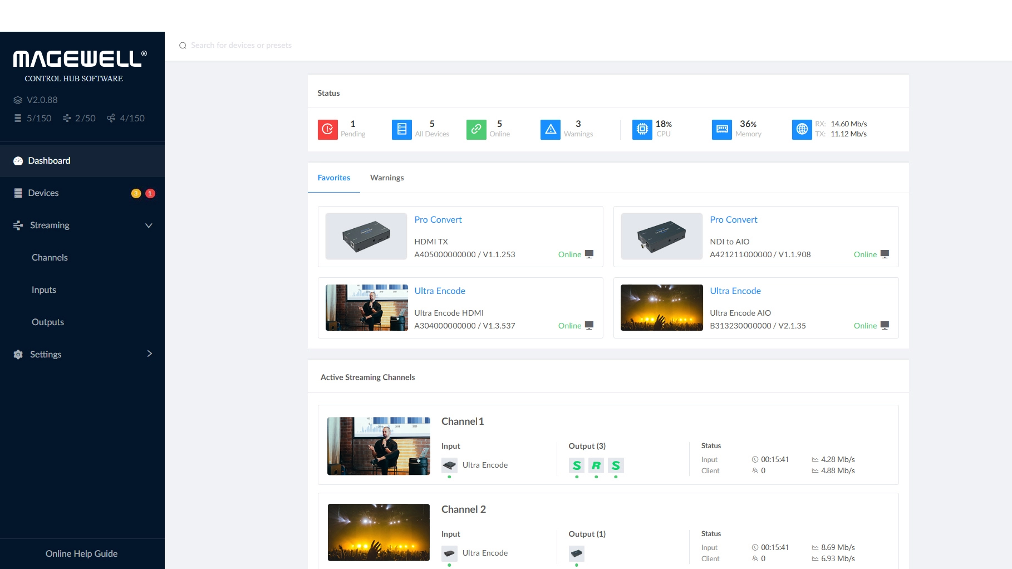This screenshot has height=569, width=1012.
Task: Click the red Pending status icon
Action: tap(327, 129)
